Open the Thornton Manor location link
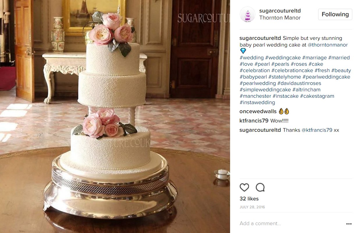 click(x=280, y=18)
